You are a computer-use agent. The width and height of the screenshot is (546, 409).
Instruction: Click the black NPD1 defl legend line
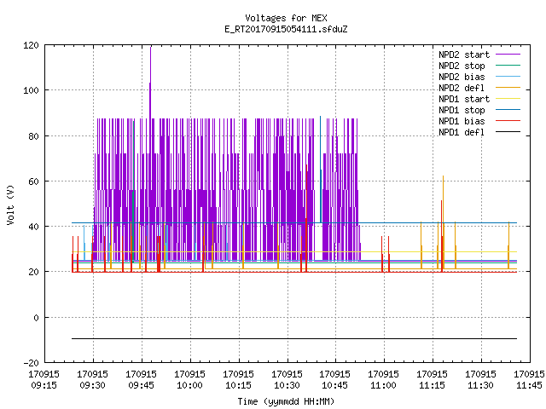(508, 132)
